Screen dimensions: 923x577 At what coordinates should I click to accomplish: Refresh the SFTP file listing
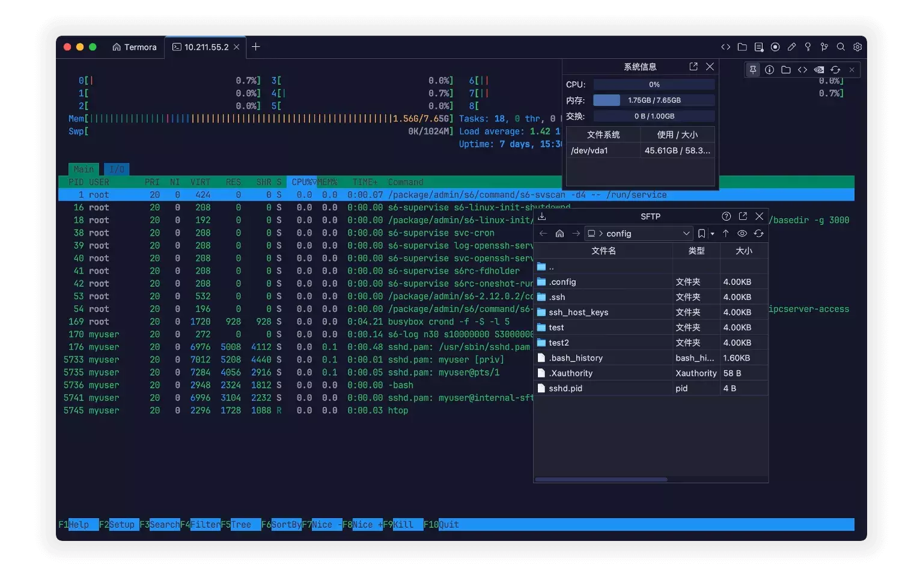pyautogui.click(x=758, y=233)
